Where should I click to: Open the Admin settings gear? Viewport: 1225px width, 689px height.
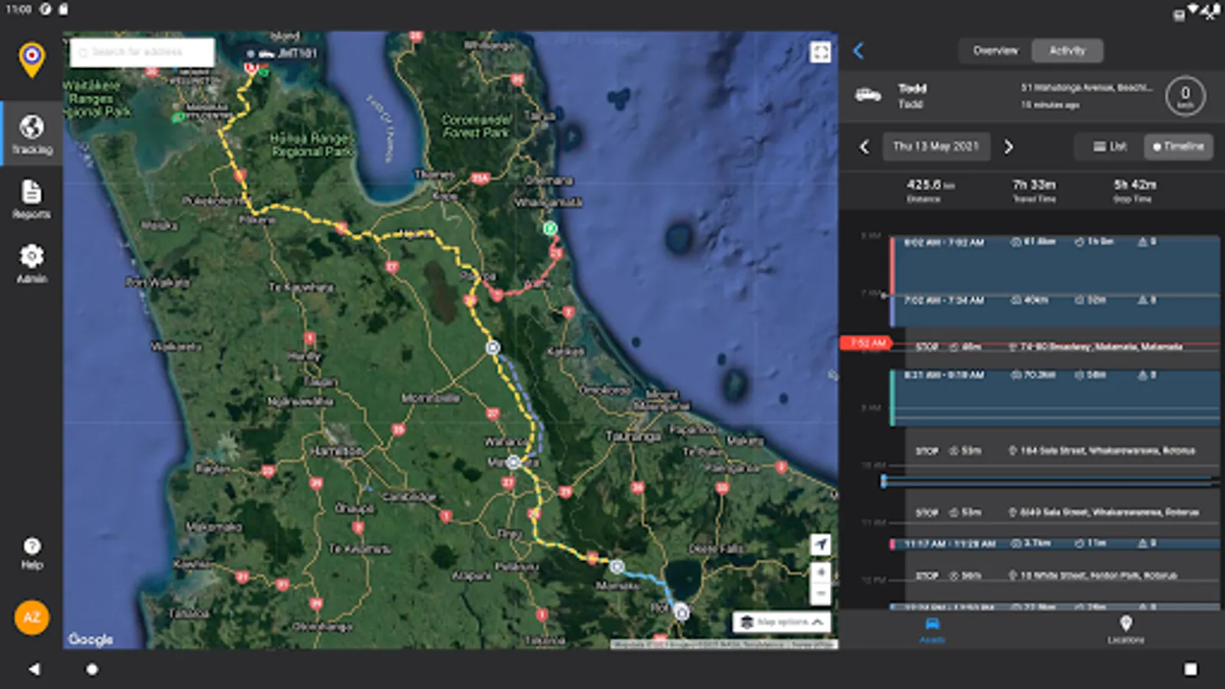click(31, 263)
